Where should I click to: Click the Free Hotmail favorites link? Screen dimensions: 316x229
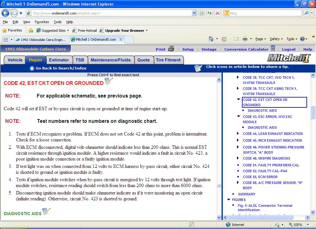click(85, 31)
